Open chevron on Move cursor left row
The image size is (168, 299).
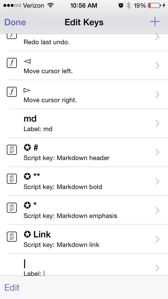[157, 66]
